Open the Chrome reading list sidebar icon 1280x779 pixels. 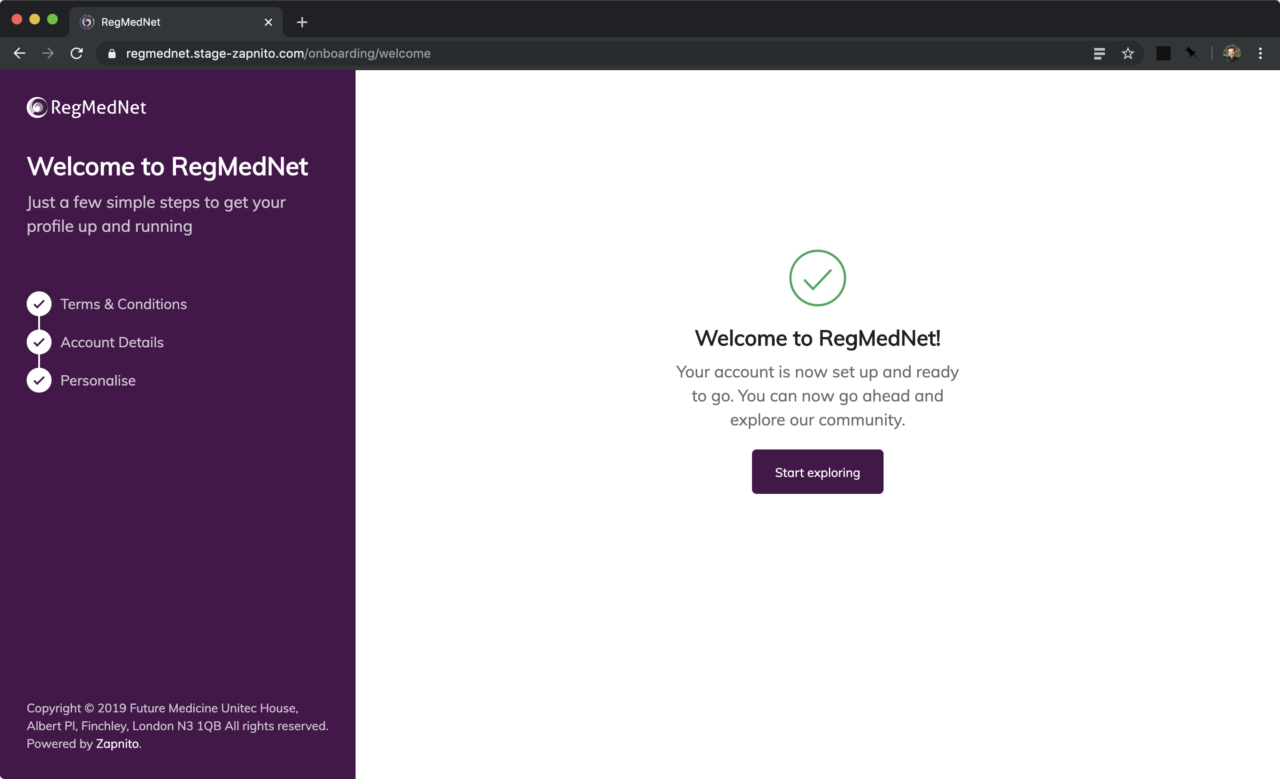(x=1099, y=53)
